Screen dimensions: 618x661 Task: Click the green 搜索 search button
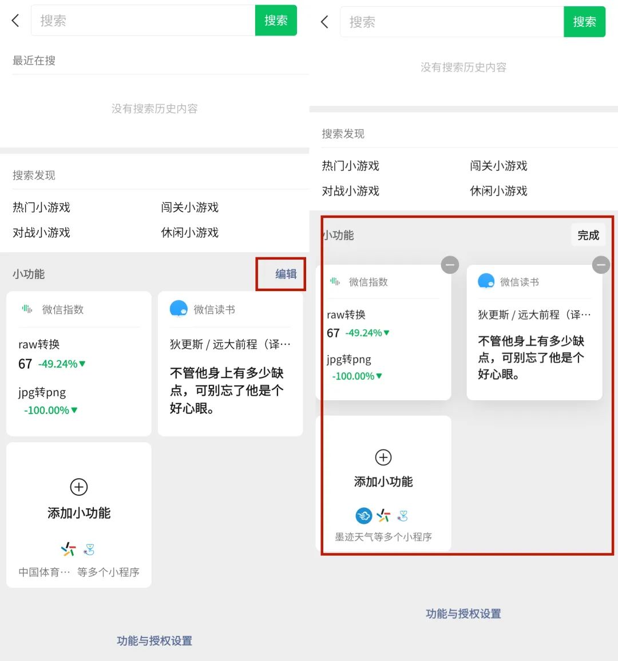point(276,20)
